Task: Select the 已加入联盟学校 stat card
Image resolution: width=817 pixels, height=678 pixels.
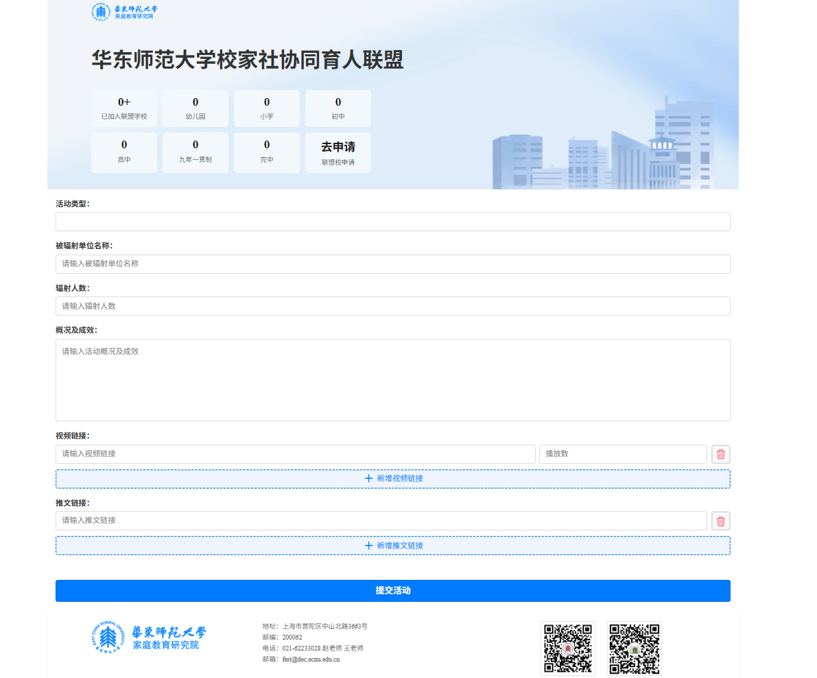Action: pos(124,108)
